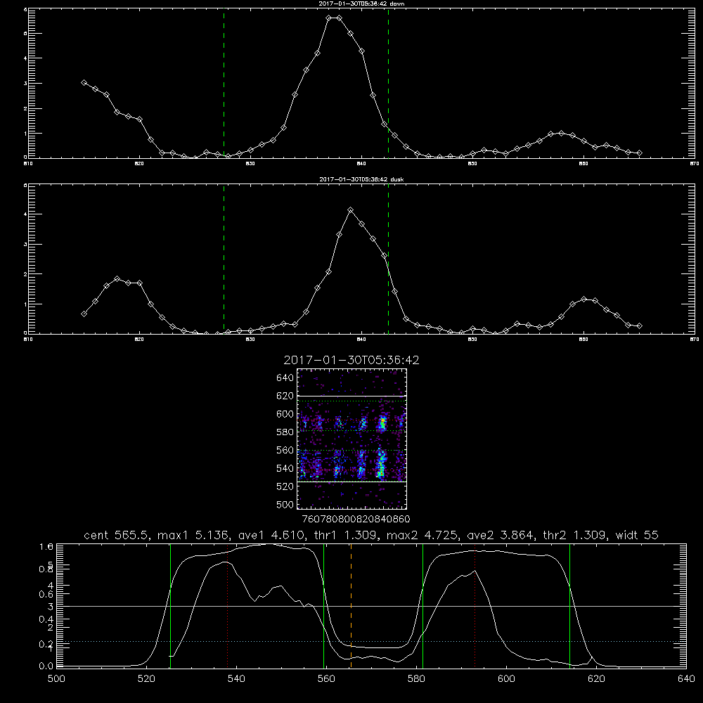Click the timestamp title above the spectral image
703x703 pixels.
[351, 360]
